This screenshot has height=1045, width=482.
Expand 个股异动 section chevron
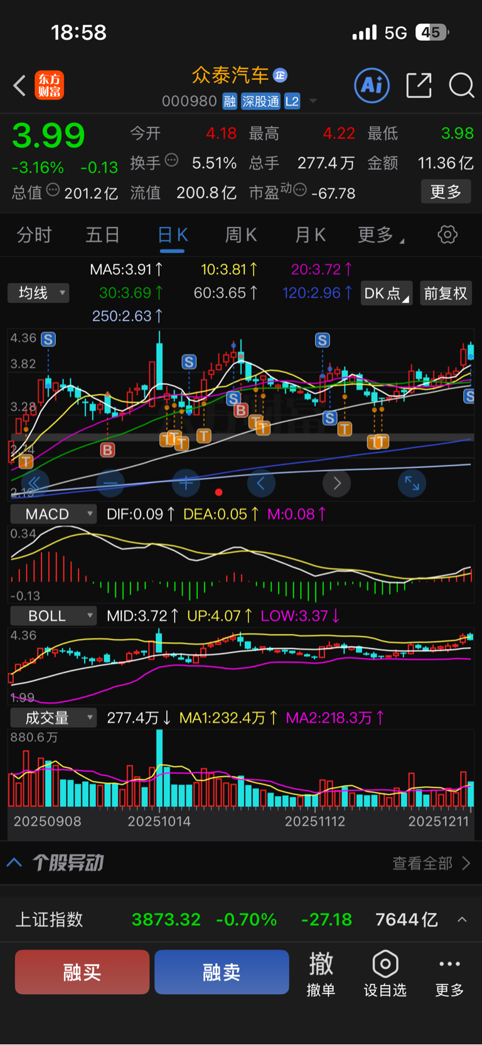tap(14, 863)
